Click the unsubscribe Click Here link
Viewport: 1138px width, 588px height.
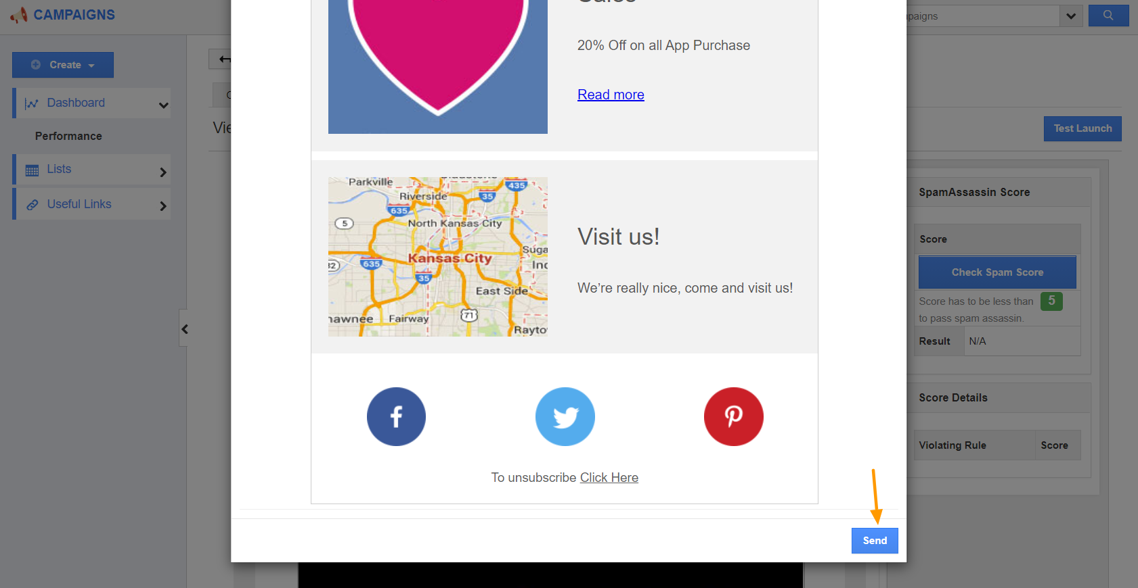609,477
